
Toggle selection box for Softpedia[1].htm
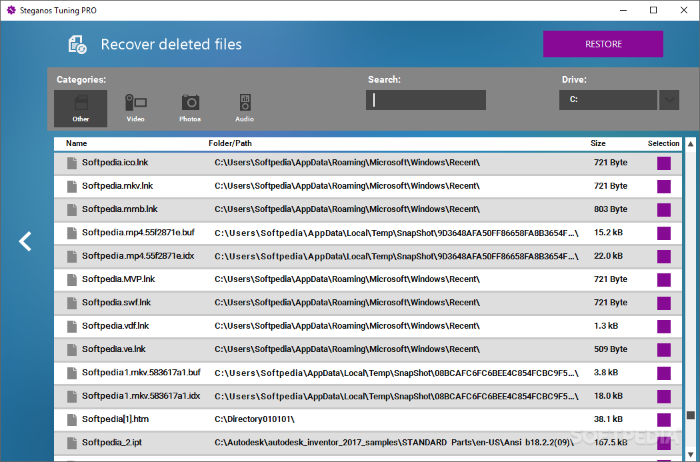[664, 419]
